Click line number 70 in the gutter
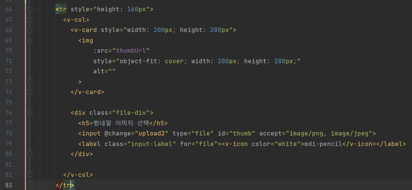 [9, 50]
